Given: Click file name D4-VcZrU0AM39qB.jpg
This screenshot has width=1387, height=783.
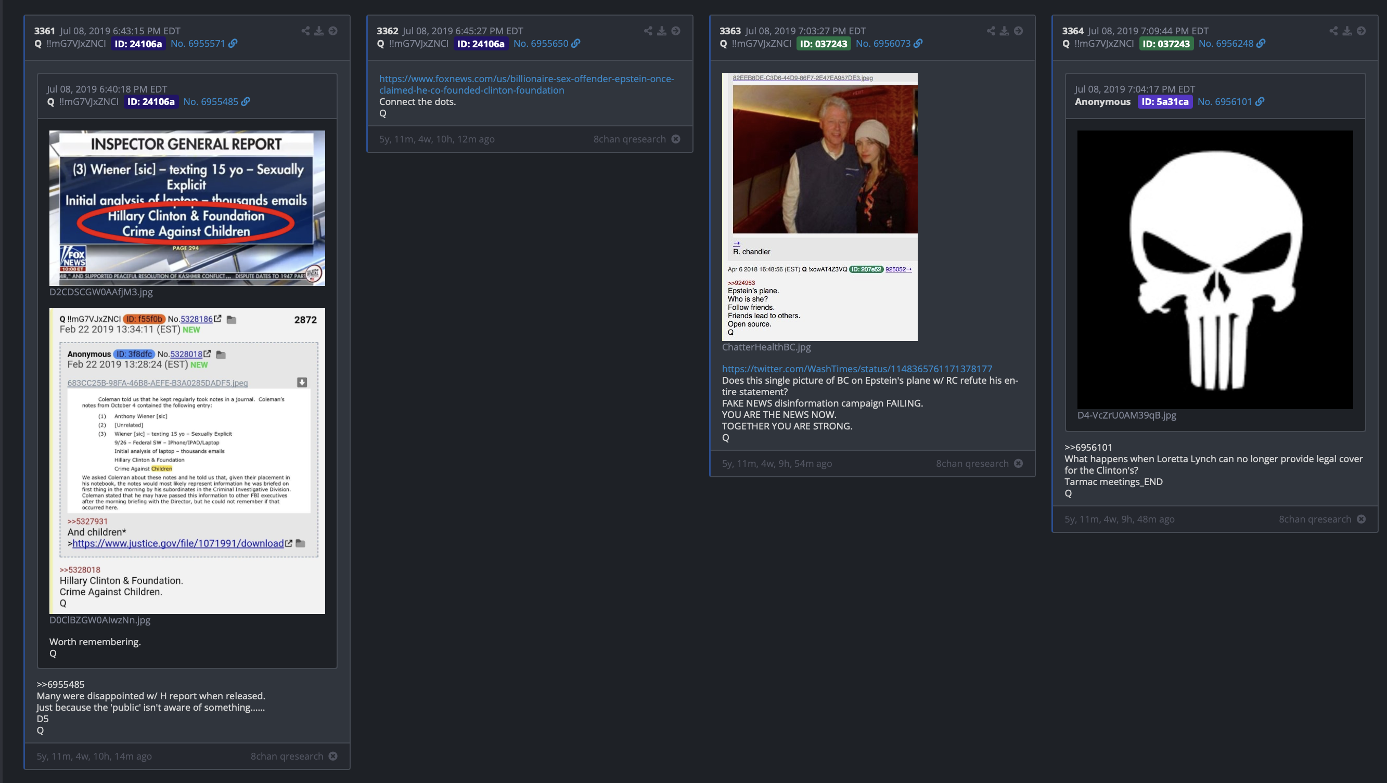Looking at the screenshot, I should click(x=1126, y=415).
